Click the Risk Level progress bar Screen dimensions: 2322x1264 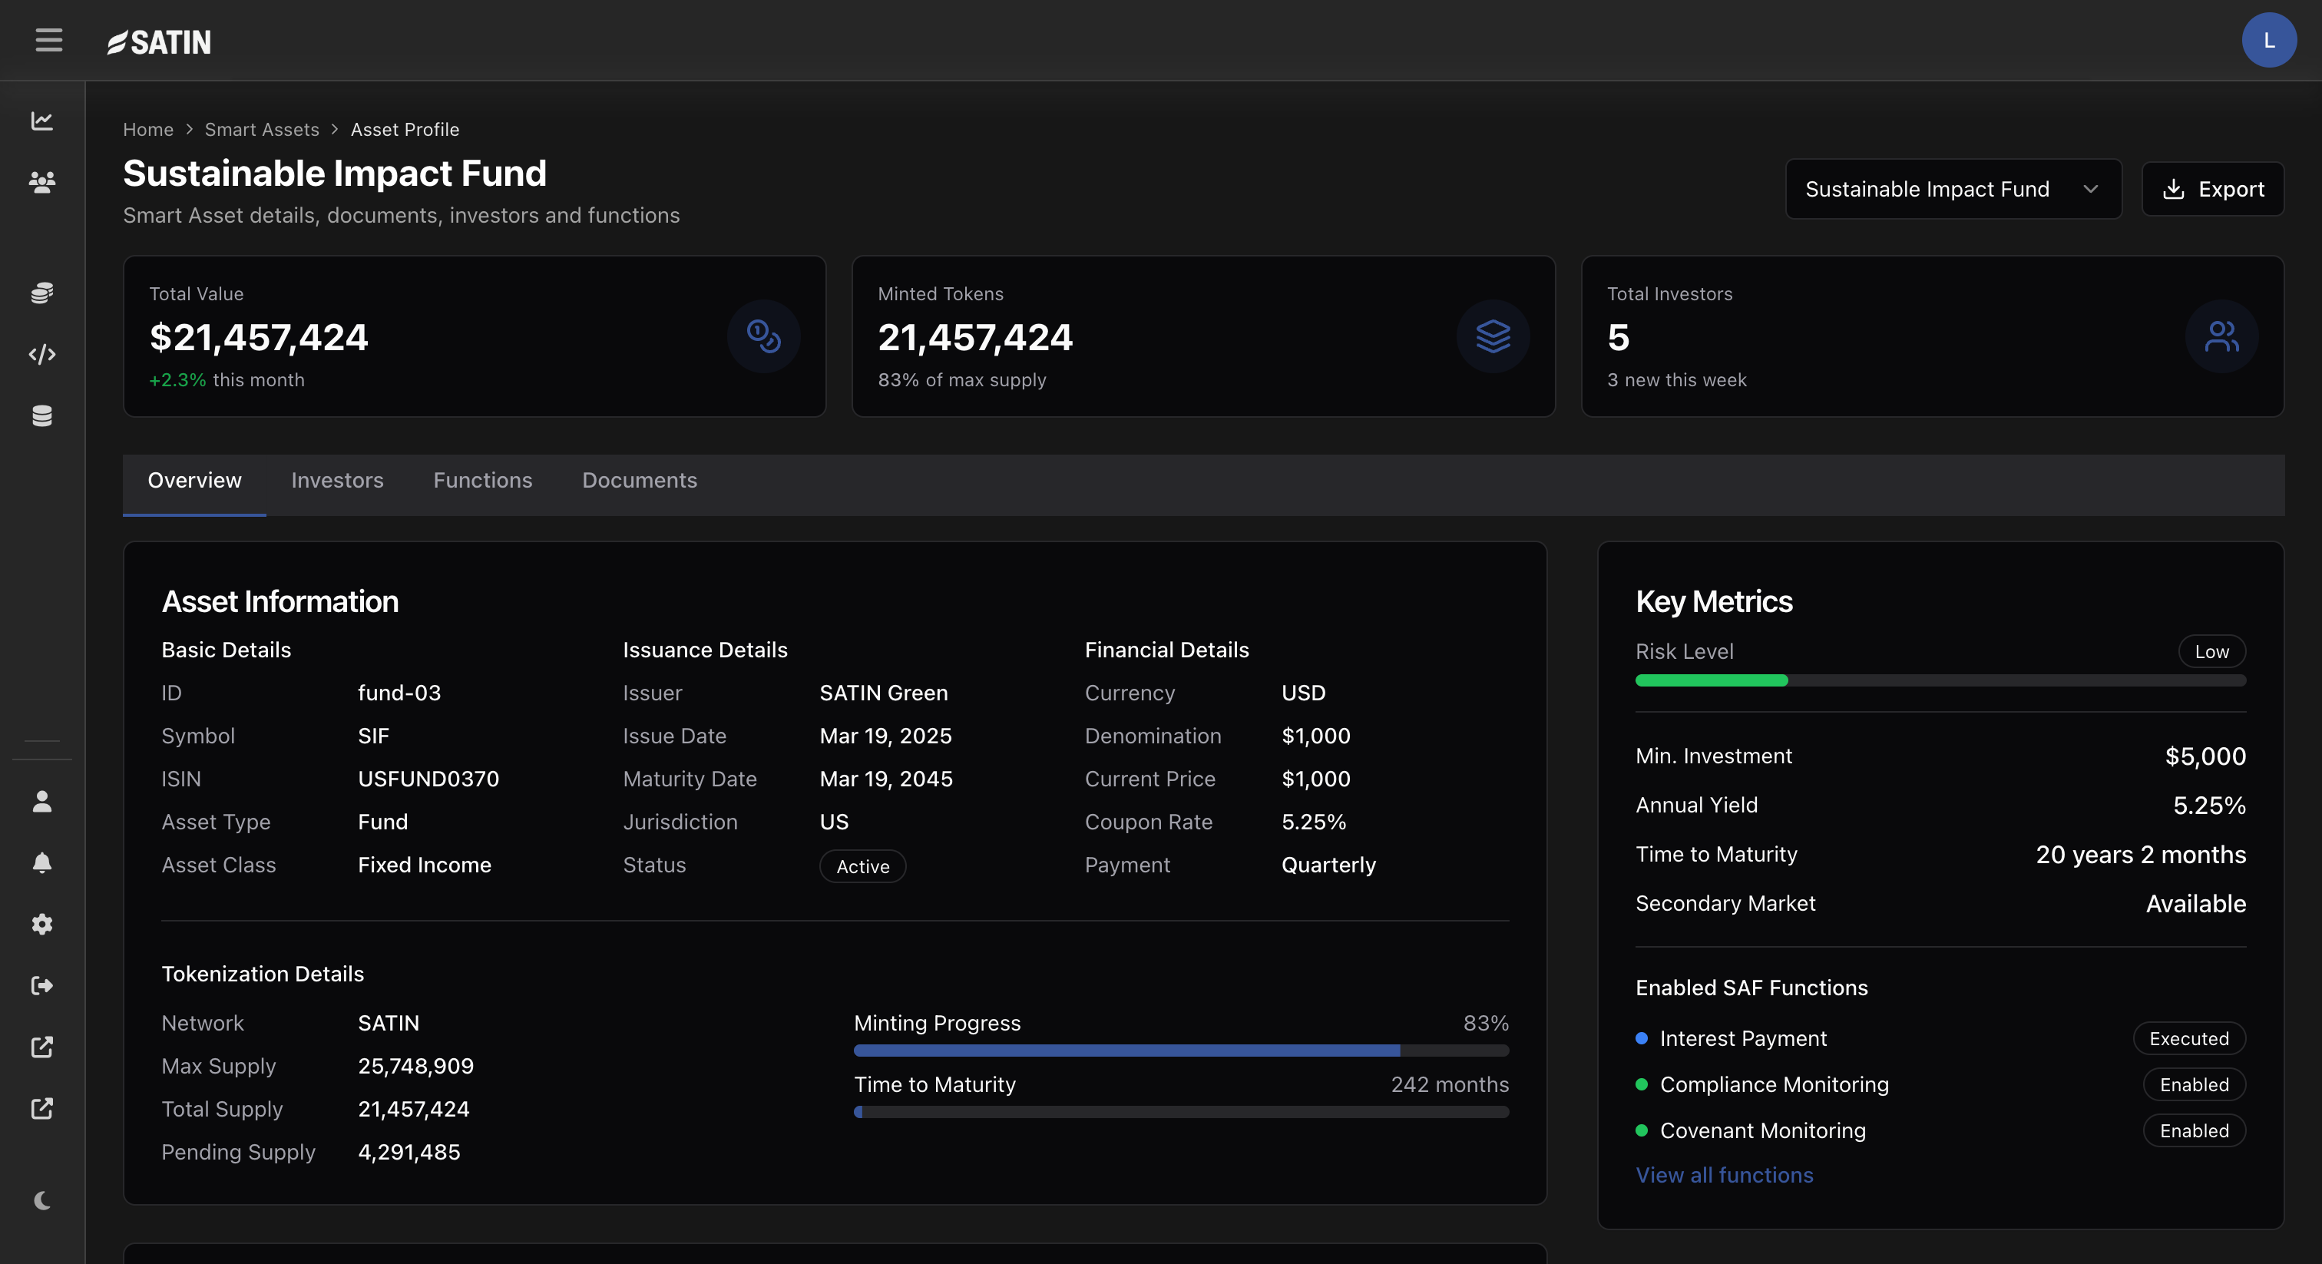[x=1940, y=680]
